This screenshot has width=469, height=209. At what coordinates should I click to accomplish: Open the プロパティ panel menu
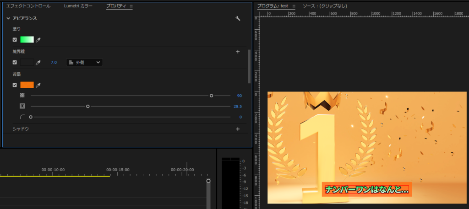131,6
